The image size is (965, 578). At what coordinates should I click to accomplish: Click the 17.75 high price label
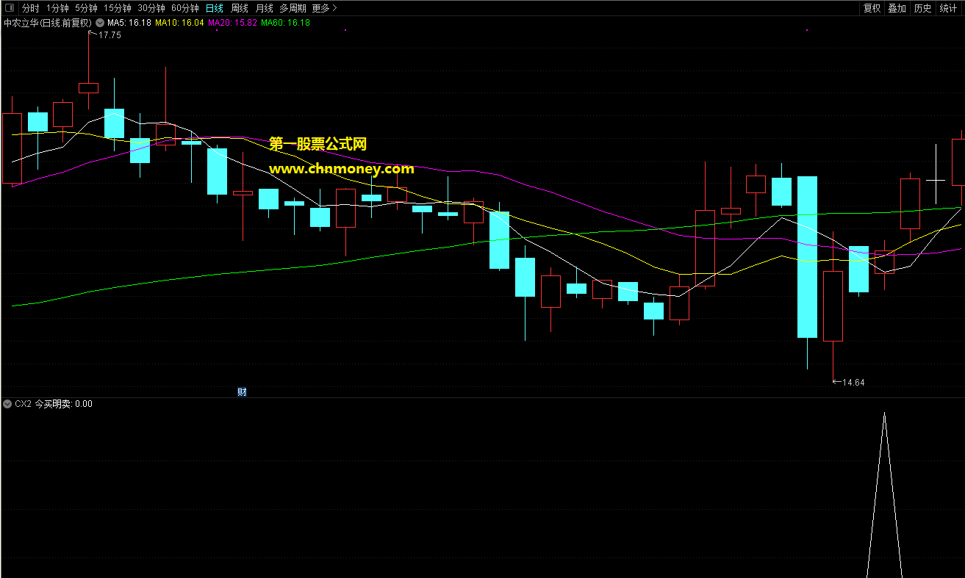[x=110, y=35]
